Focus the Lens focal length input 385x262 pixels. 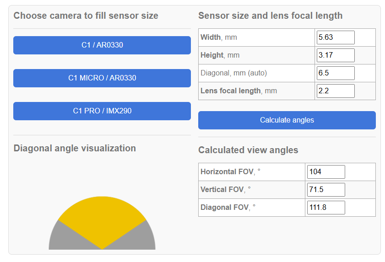(336, 91)
